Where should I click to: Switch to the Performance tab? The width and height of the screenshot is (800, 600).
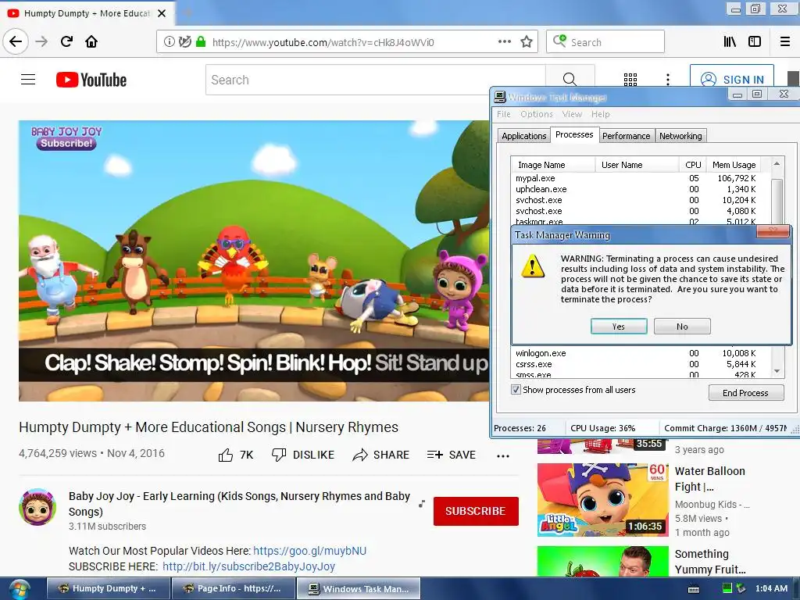626,136
